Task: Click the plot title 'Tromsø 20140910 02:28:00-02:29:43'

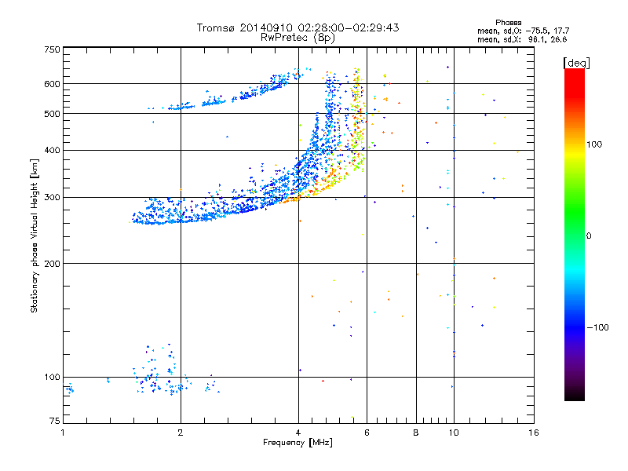Action: [x=298, y=27]
